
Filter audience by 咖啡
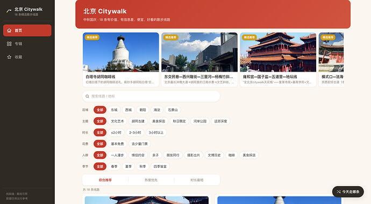point(232,155)
